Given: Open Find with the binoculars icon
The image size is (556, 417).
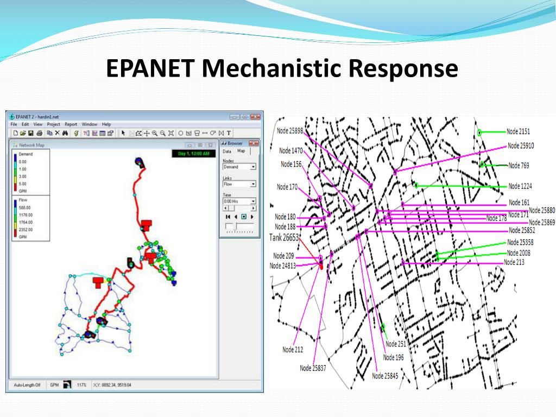Looking at the screenshot, I should coord(65,134).
